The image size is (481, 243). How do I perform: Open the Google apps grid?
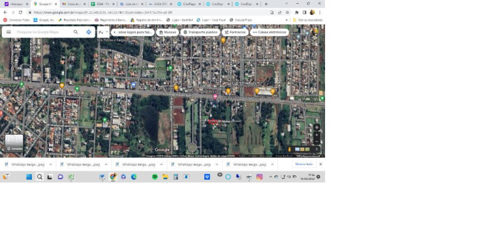(x=303, y=31)
